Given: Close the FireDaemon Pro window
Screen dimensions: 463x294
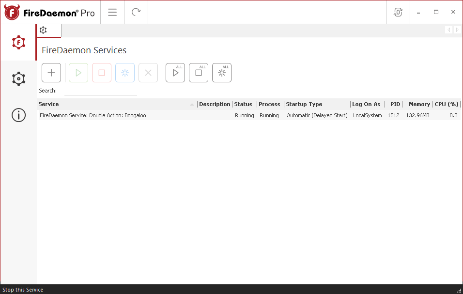Looking at the screenshot, I should [453, 12].
